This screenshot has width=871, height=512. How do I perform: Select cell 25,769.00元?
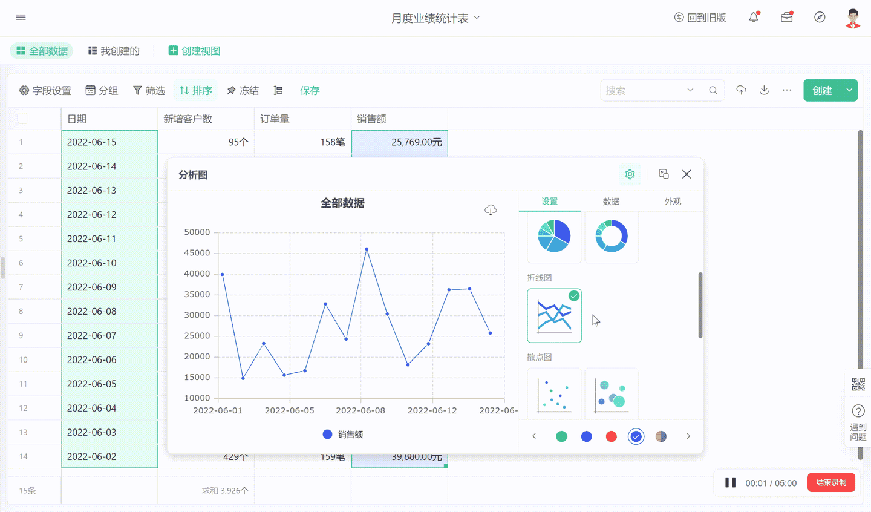[x=400, y=142]
